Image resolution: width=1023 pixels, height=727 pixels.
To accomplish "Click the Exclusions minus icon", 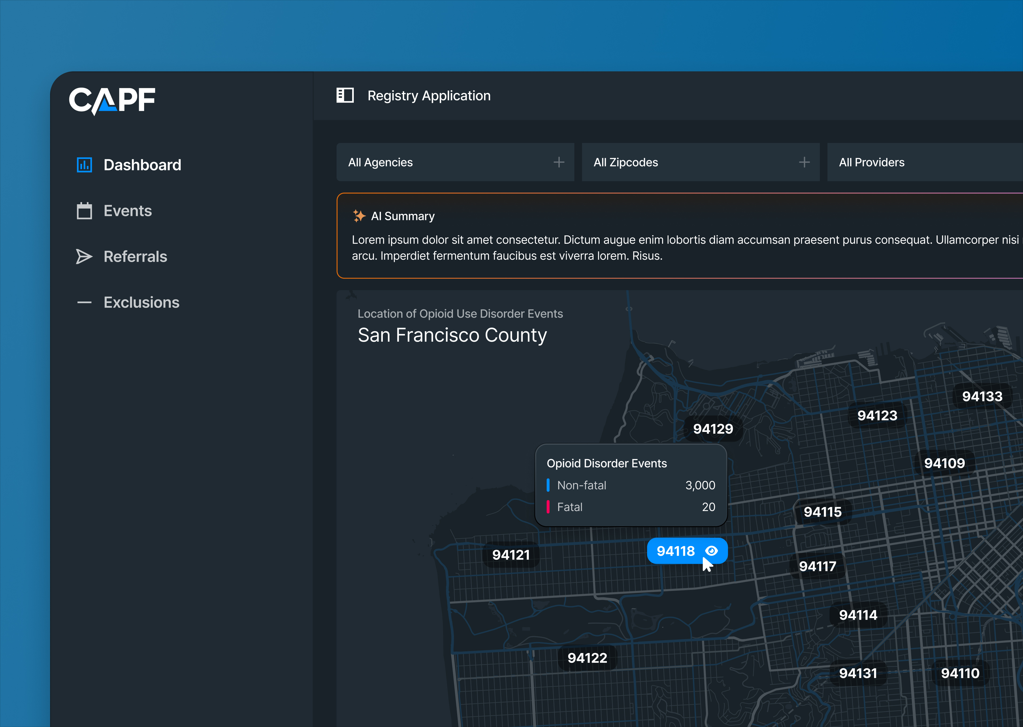I will point(84,303).
